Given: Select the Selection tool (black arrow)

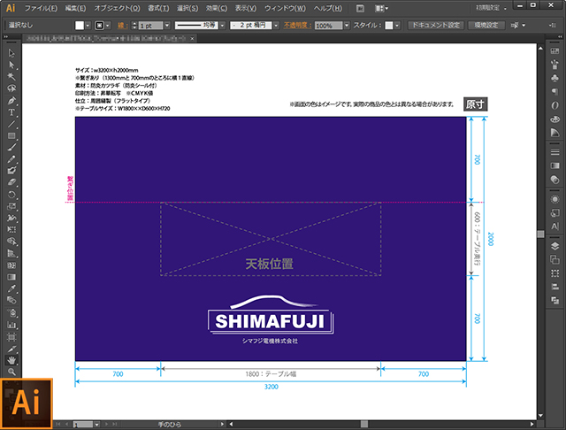Looking at the screenshot, I should coord(11,53).
